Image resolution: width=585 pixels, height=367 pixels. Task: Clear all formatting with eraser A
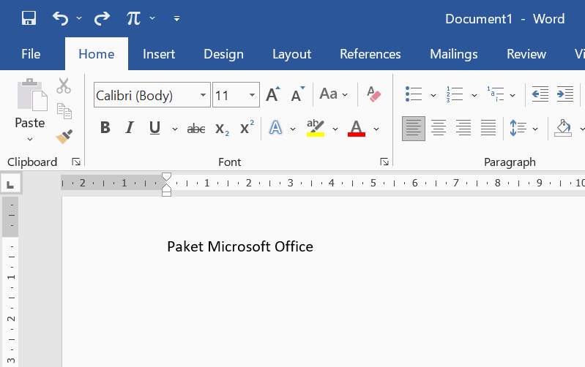tap(373, 94)
